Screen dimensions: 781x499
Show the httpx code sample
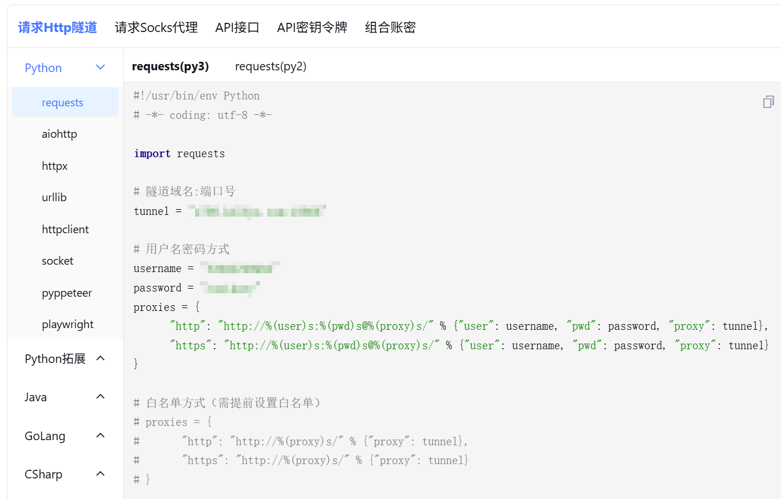coord(55,166)
